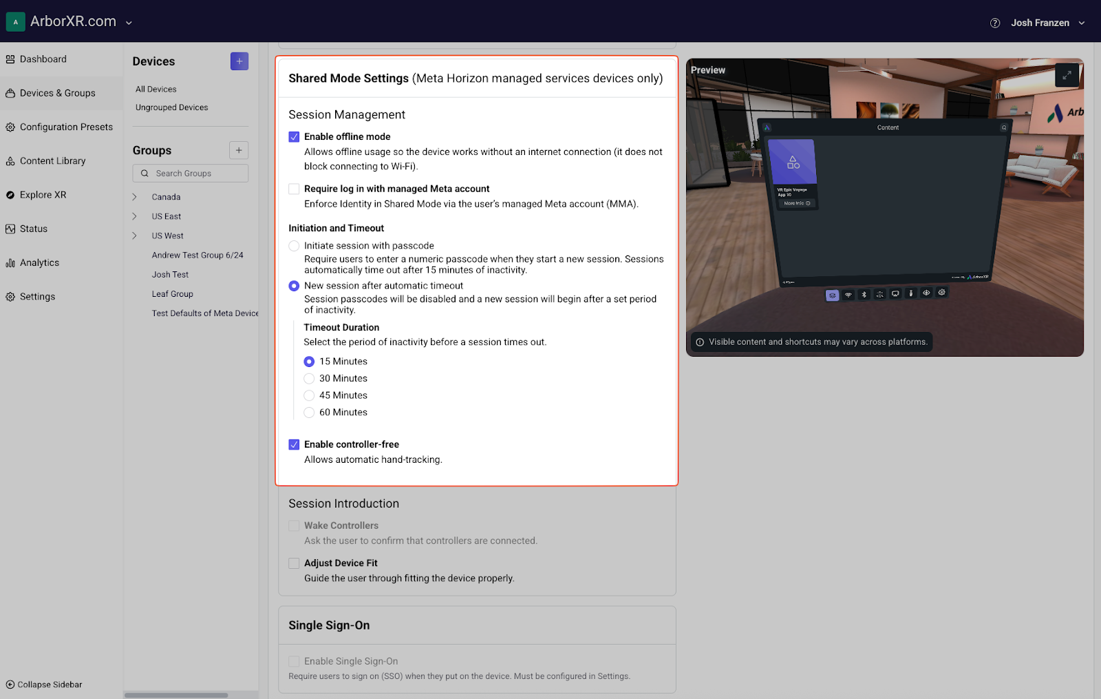This screenshot has height=699, width=1101.
Task: Choose 60 Minutes timeout duration
Action: click(x=309, y=413)
